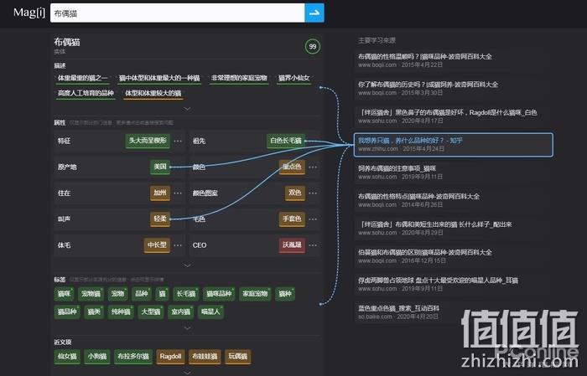Open more options for 毛色 row
The image size is (587, 376).
313,219
